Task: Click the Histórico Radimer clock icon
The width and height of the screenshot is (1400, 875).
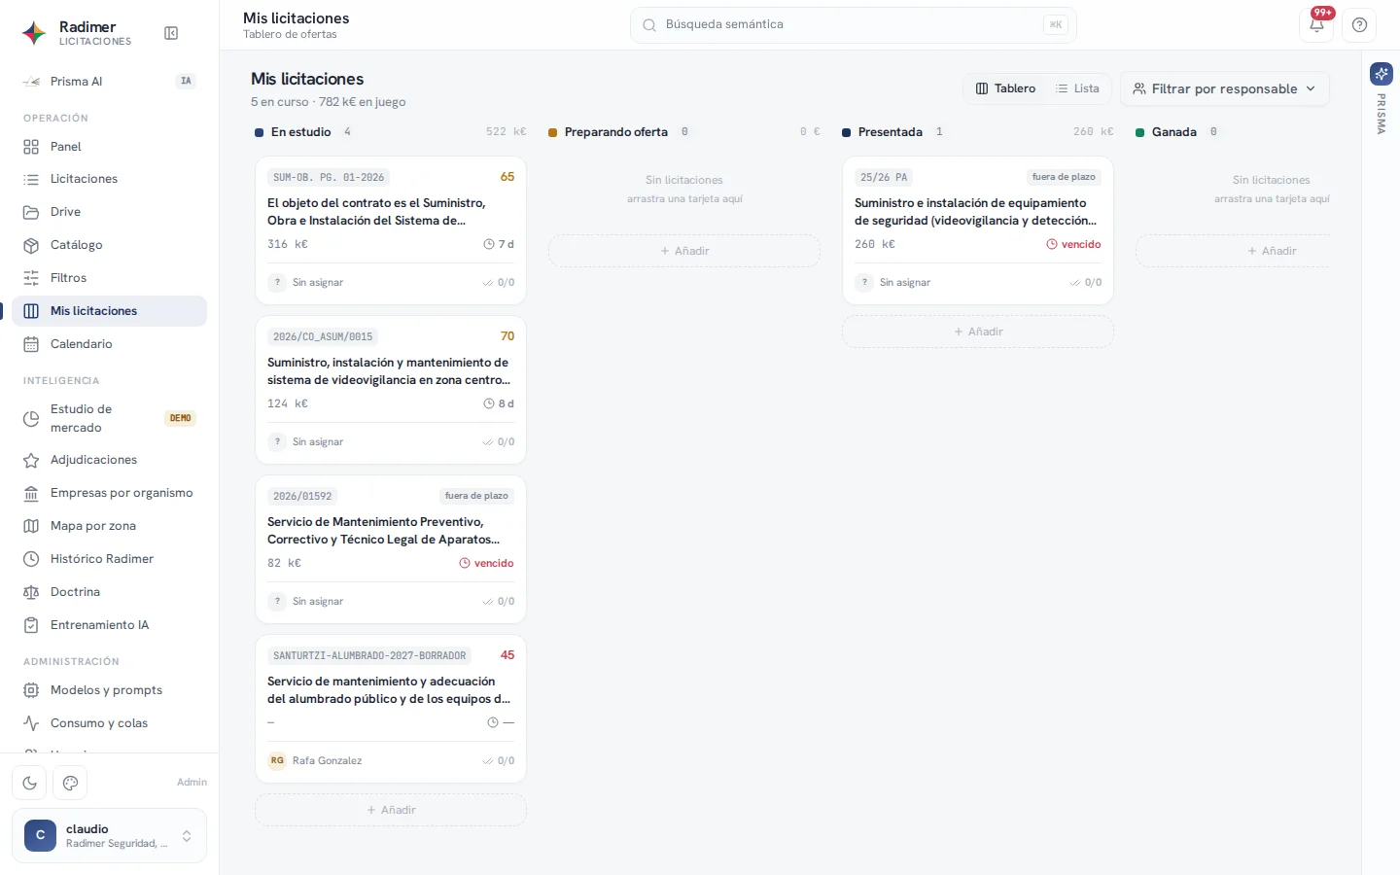Action: click(x=31, y=559)
